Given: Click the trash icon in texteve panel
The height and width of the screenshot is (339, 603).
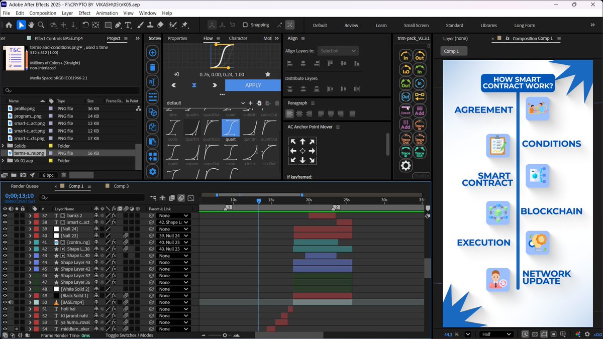Looking at the screenshot, I should [153, 67].
